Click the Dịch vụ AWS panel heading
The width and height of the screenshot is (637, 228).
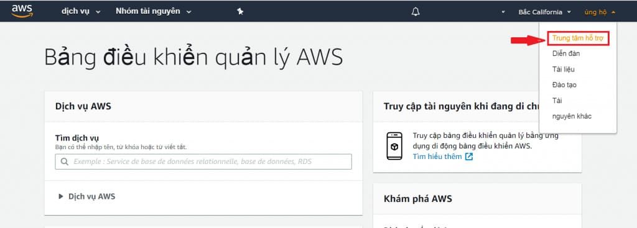click(x=83, y=106)
